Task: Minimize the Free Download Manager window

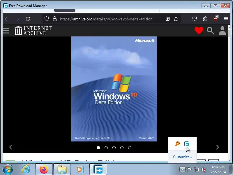Action: point(206,6)
